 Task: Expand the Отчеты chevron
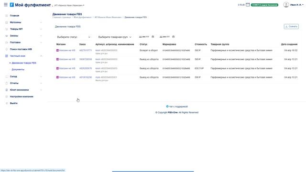pyautogui.click(x=41, y=83)
